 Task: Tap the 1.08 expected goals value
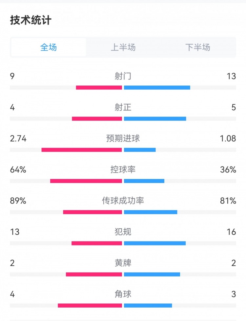tap(228, 138)
